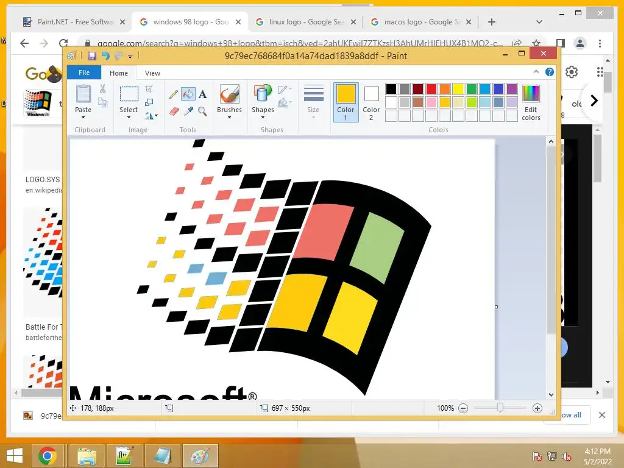Click Paint vertical scrollbar down arrow
624x468 pixels.
click(x=551, y=395)
